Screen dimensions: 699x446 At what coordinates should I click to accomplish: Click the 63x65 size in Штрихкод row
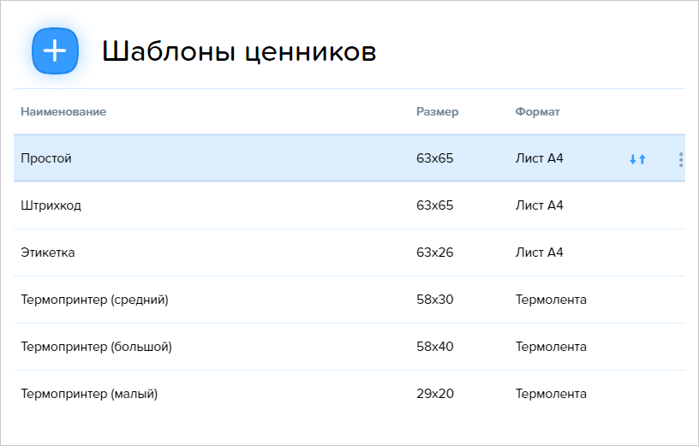(434, 205)
